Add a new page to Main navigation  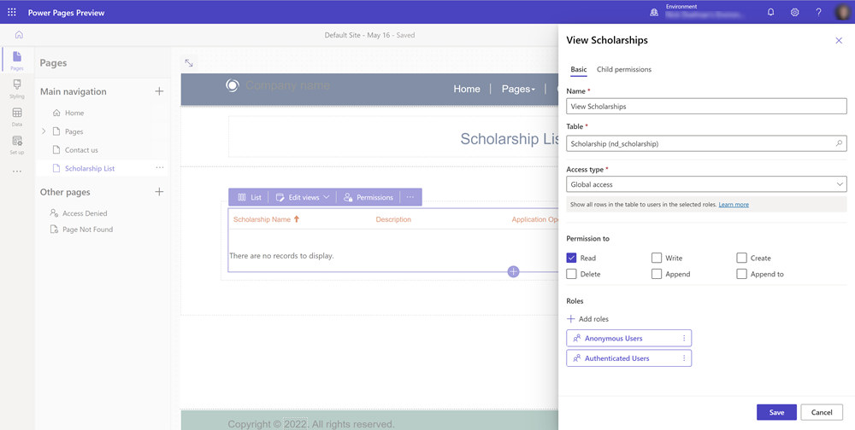(159, 91)
